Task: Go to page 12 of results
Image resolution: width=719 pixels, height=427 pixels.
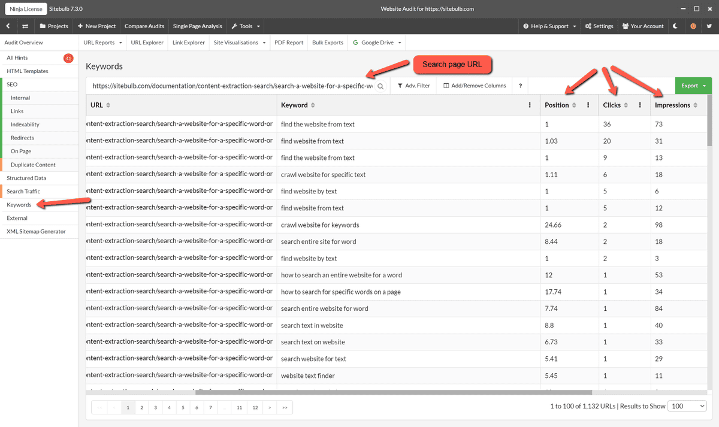Action: coord(255,407)
